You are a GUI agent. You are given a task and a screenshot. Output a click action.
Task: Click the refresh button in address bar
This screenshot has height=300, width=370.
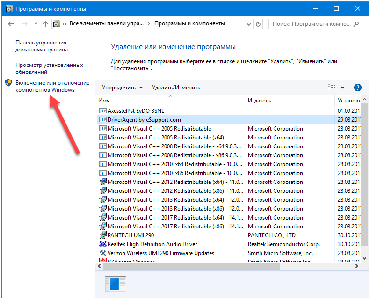[259, 23]
